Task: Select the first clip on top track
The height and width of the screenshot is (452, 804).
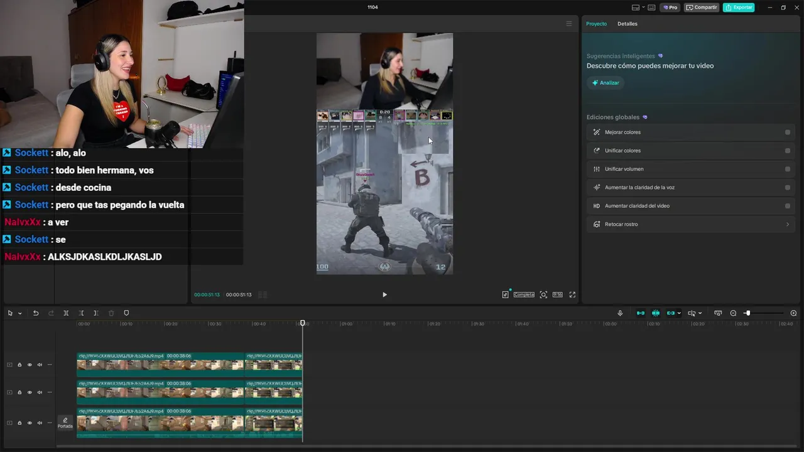Action: point(160,364)
